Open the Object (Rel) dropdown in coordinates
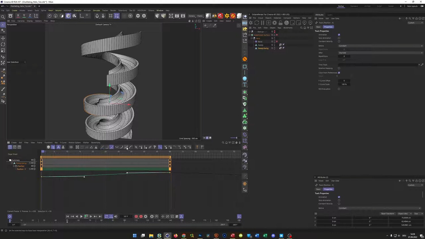 pos(405,214)
